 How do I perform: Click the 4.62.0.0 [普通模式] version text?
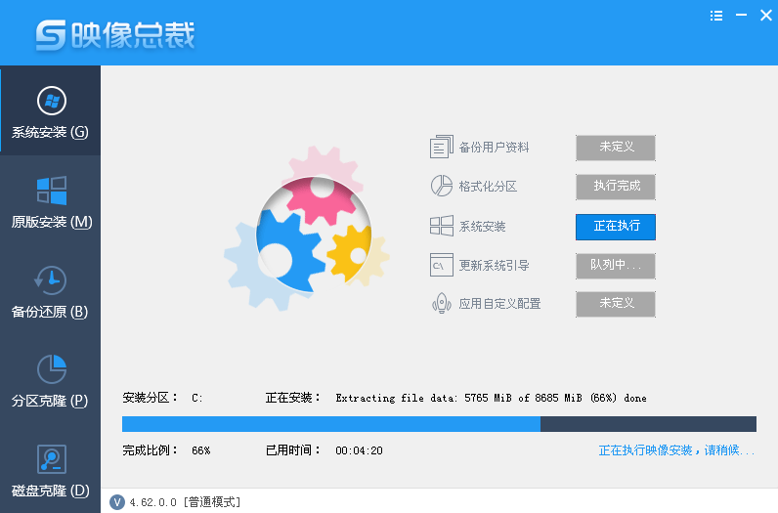[185, 502]
